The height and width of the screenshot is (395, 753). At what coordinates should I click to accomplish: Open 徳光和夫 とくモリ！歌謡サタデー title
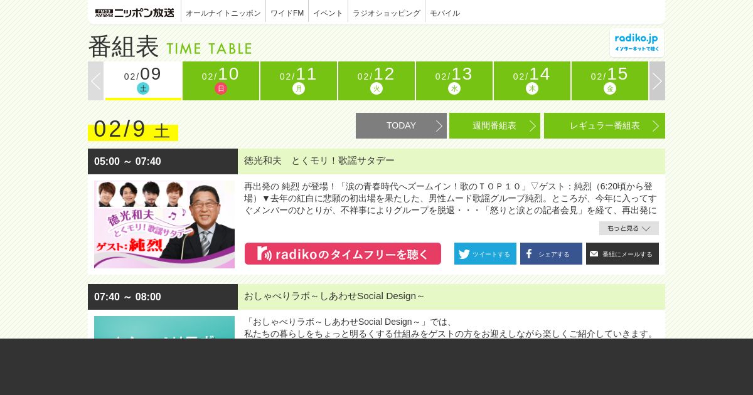[x=319, y=161]
